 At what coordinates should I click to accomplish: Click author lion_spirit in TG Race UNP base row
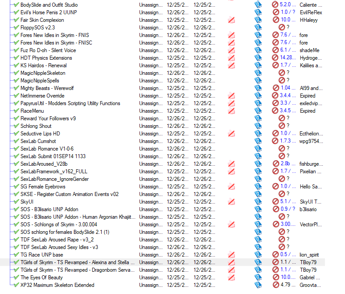pyautogui.click(x=309, y=255)
